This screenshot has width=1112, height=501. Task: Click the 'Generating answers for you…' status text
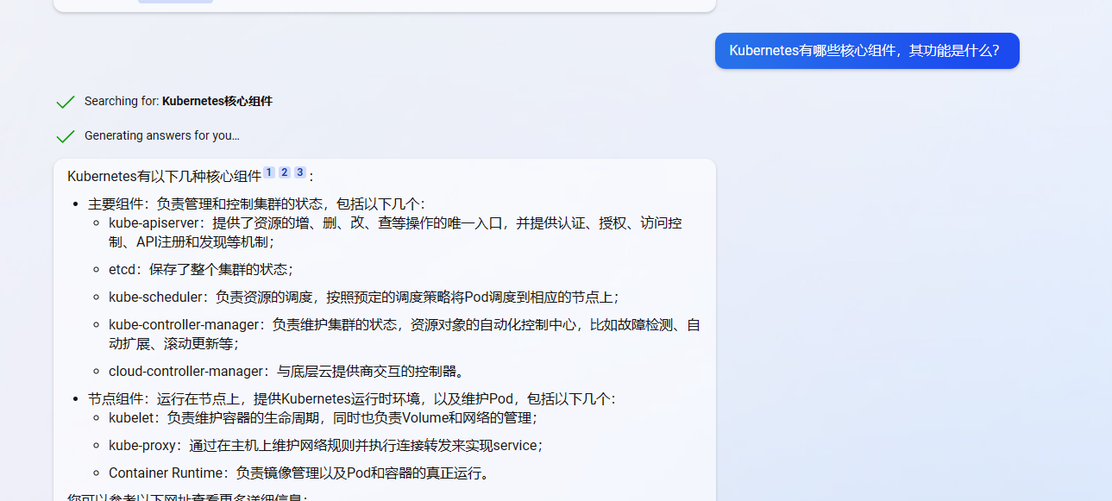[161, 136]
